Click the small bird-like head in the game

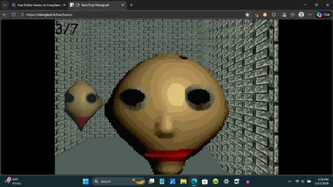83,105
